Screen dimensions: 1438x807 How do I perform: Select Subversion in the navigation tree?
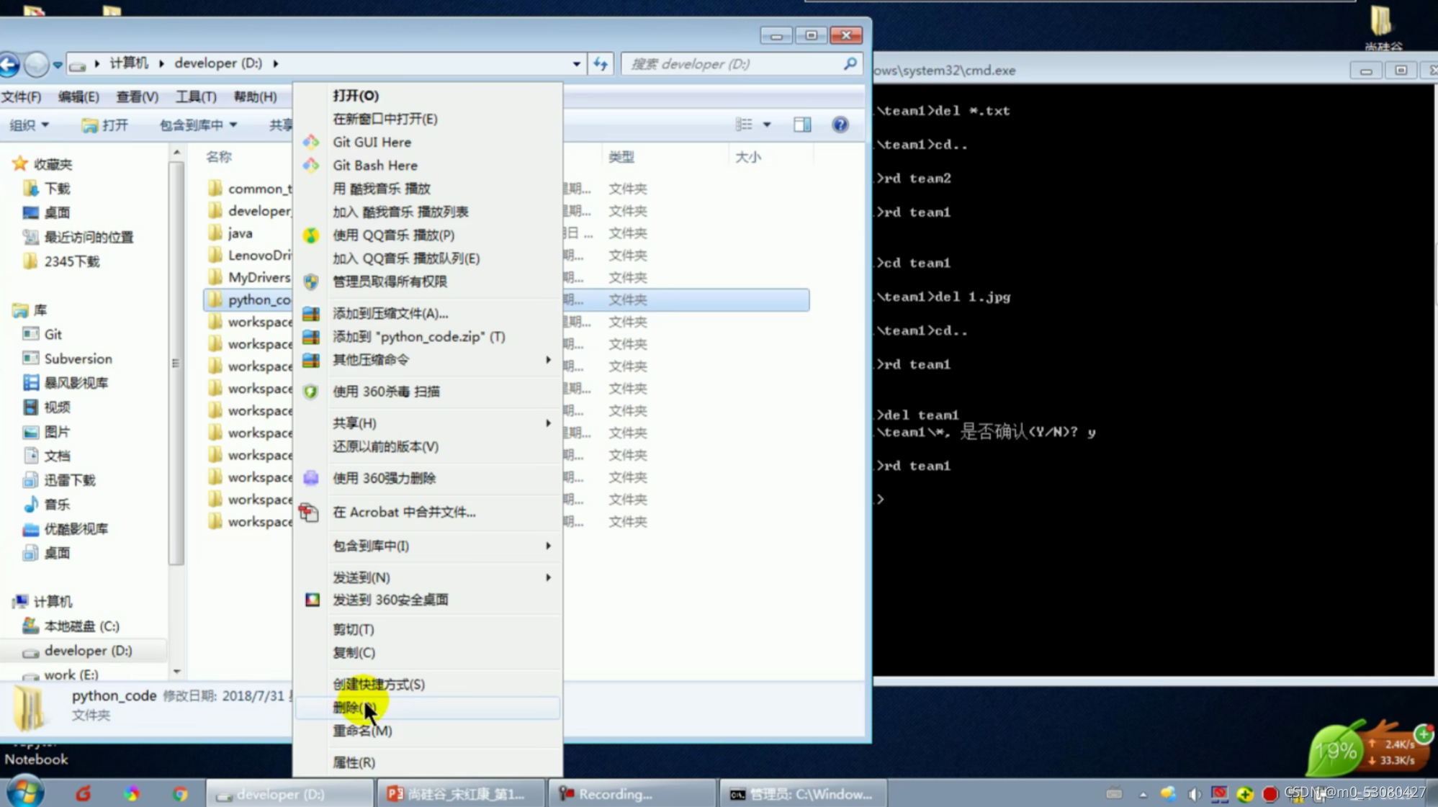coord(78,359)
